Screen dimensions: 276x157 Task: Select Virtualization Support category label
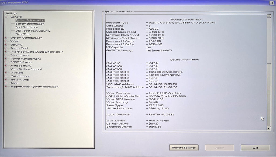pyautogui.click(x=26, y=69)
